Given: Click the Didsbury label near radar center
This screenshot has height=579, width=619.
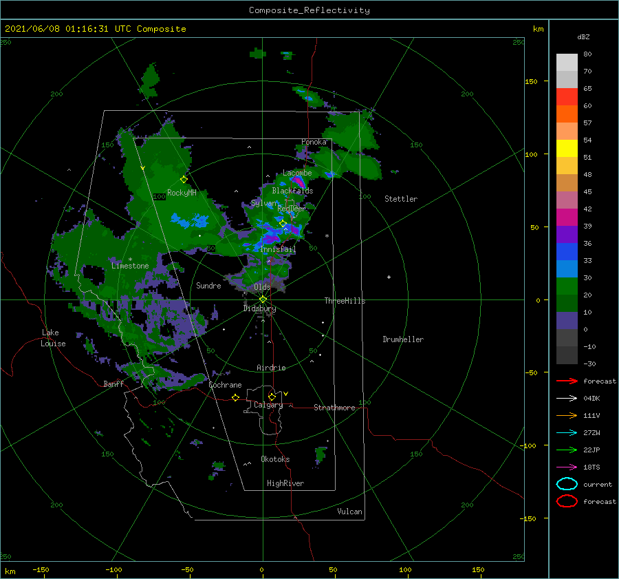Looking at the screenshot, I should (259, 308).
